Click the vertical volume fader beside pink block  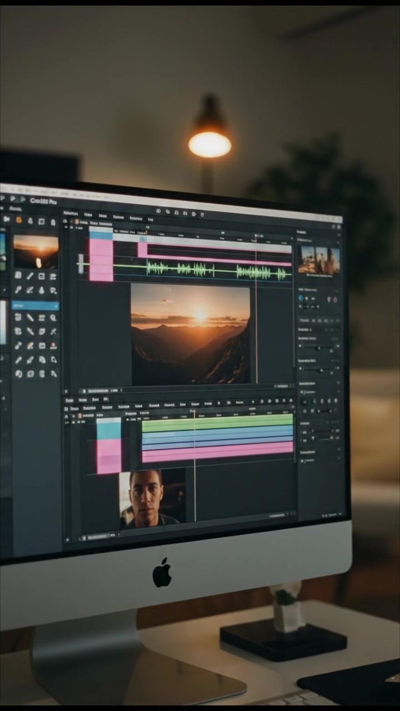click(82, 264)
